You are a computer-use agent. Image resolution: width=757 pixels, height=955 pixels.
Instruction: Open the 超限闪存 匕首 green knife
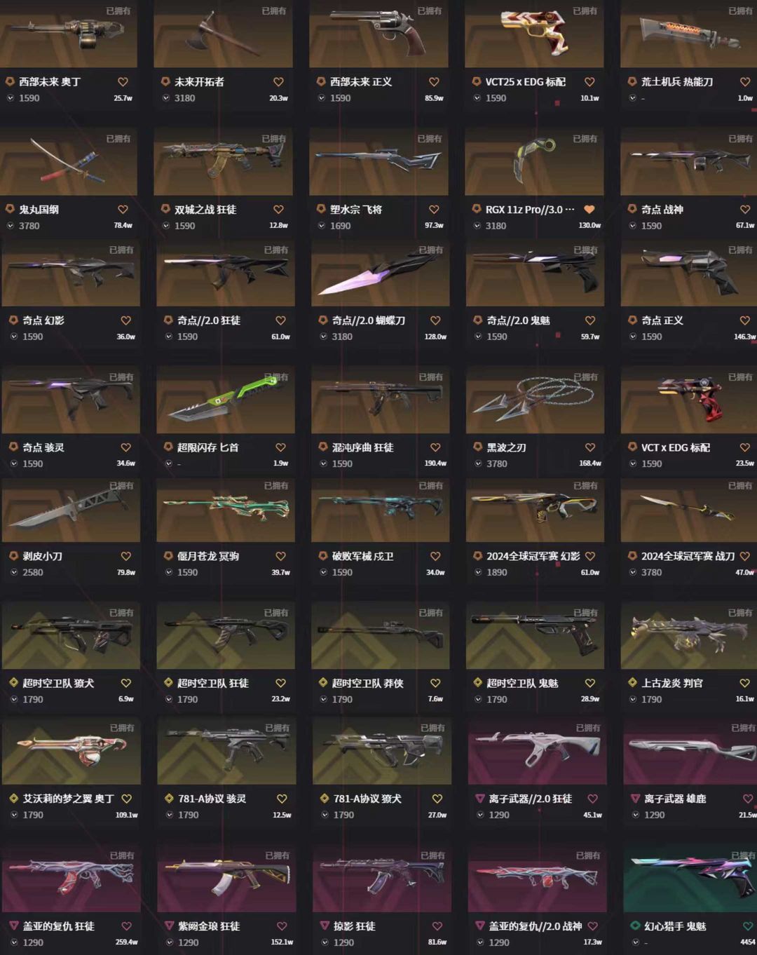coord(225,400)
